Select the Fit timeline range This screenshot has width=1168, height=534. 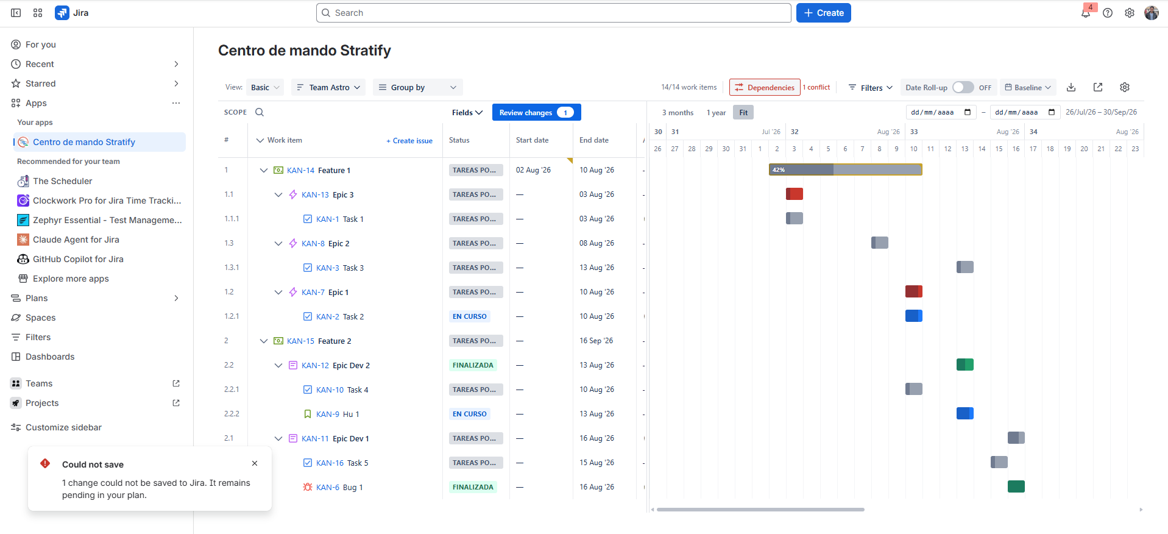click(743, 113)
